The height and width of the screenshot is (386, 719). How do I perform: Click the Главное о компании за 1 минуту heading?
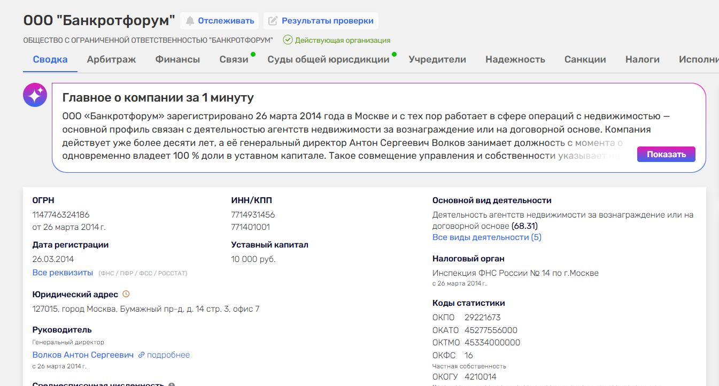point(158,98)
